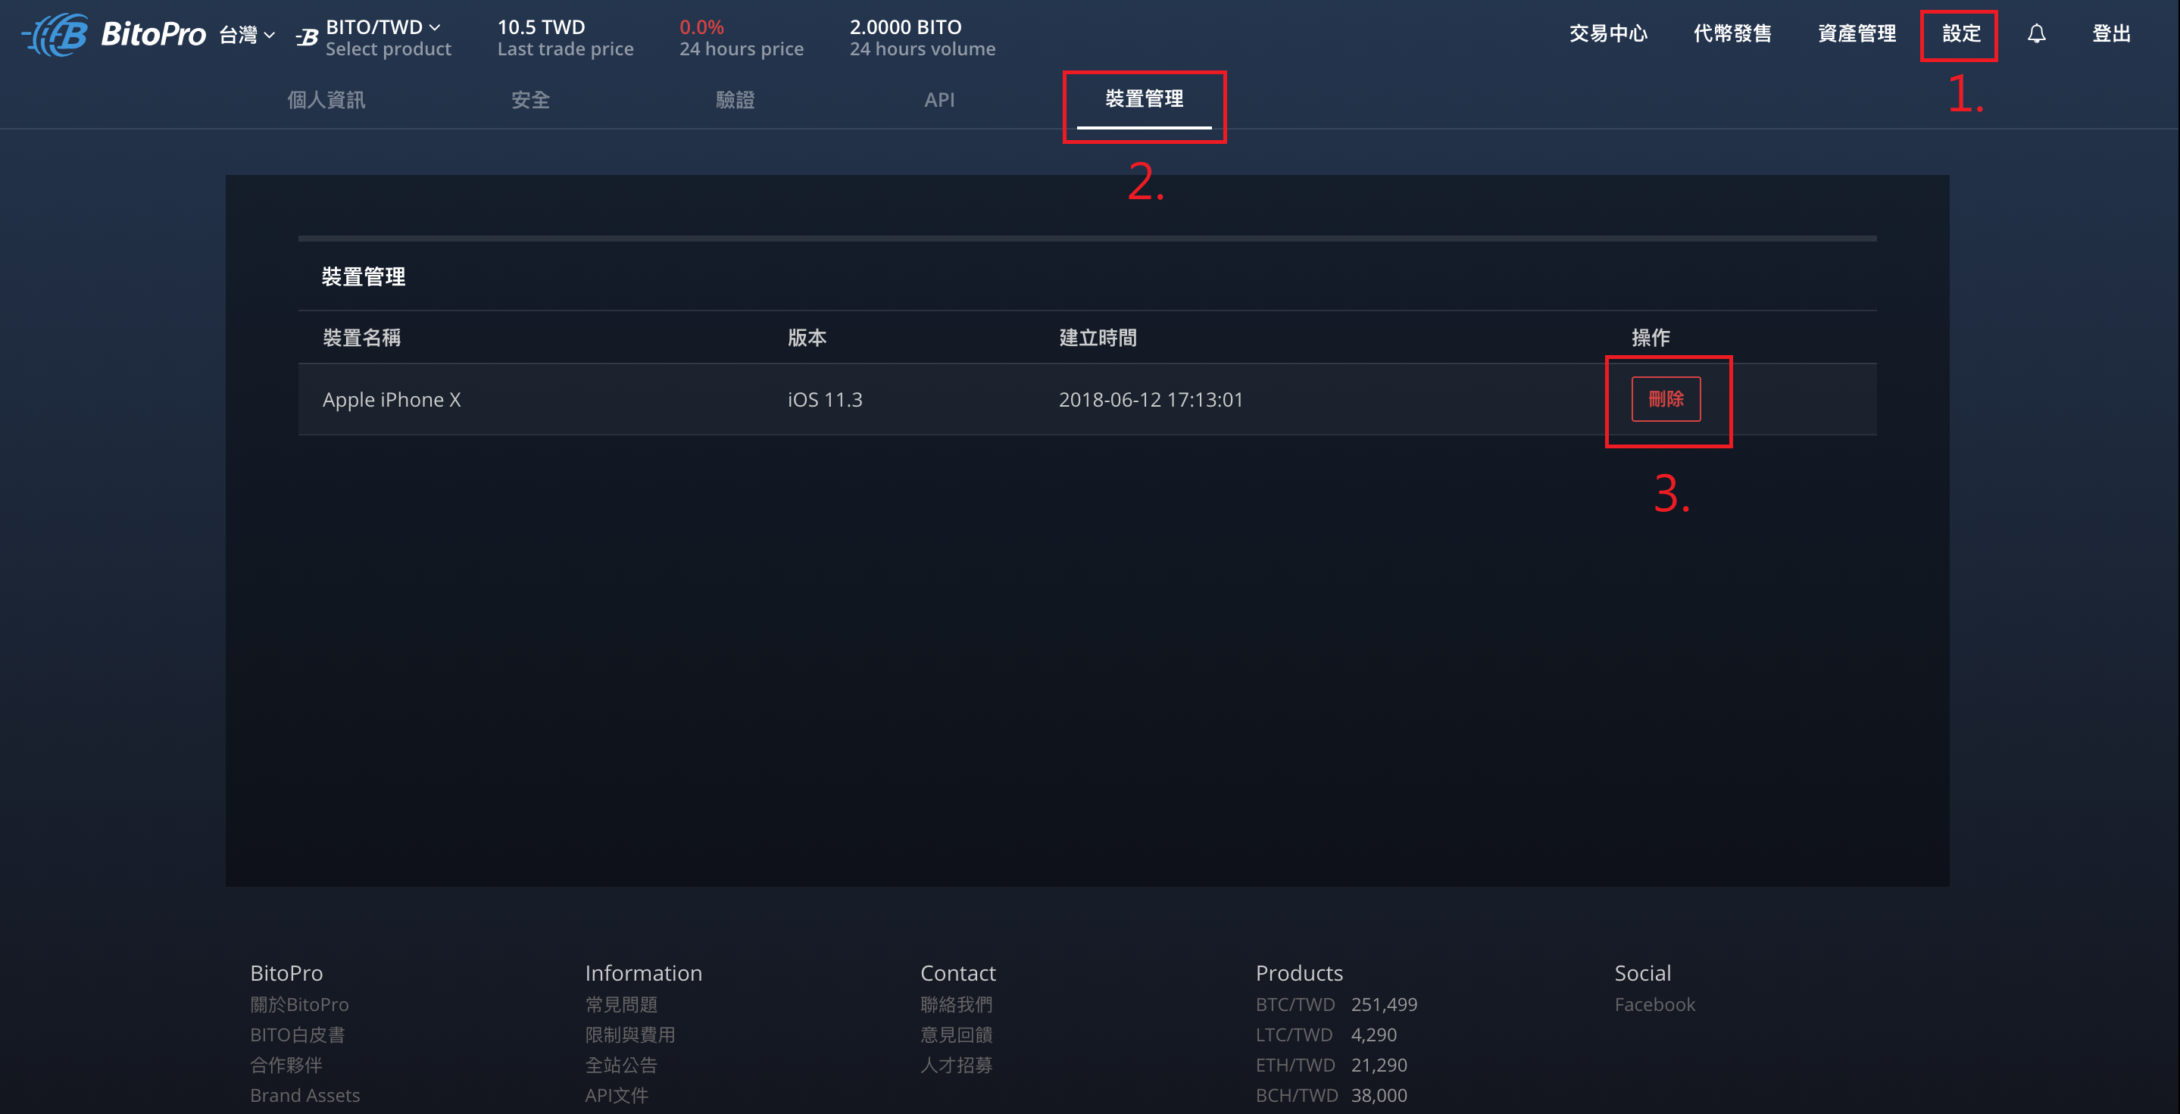Viewport: 2180px width, 1114px height.
Task: Click the 2018-06-12 17:13:01 timestamp
Action: [x=1151, y=399]
